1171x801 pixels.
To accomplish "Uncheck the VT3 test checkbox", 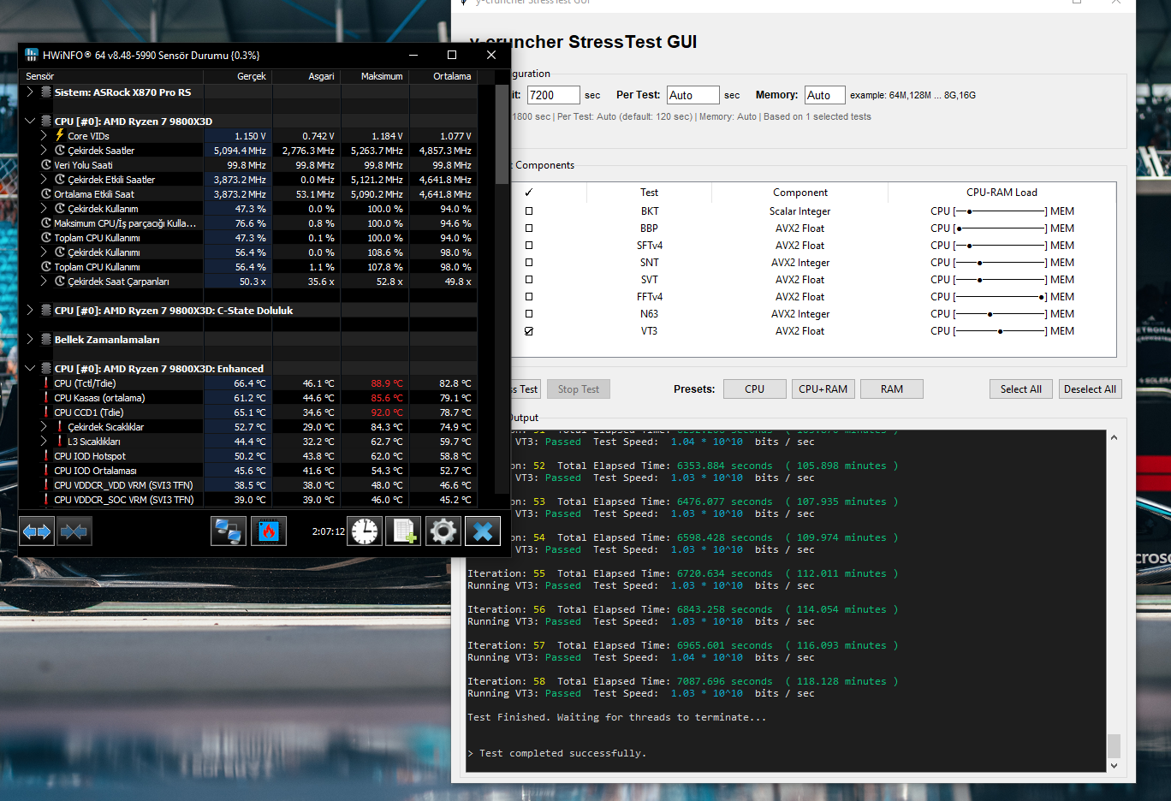I will (529, 331).
